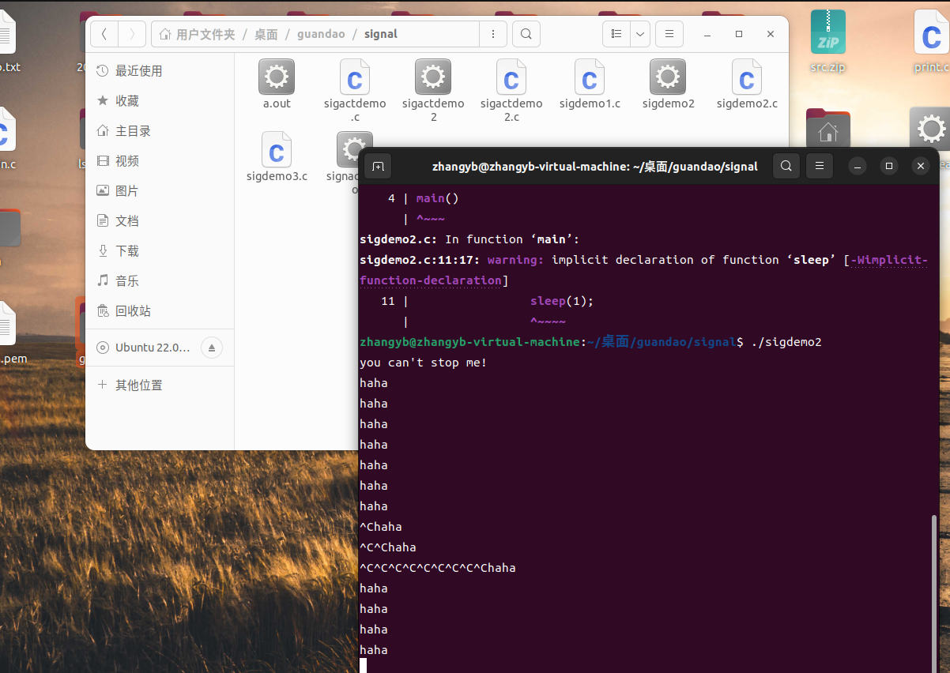
Task: Select the print.c desktop file icon
Action: (x=932, y=43)
